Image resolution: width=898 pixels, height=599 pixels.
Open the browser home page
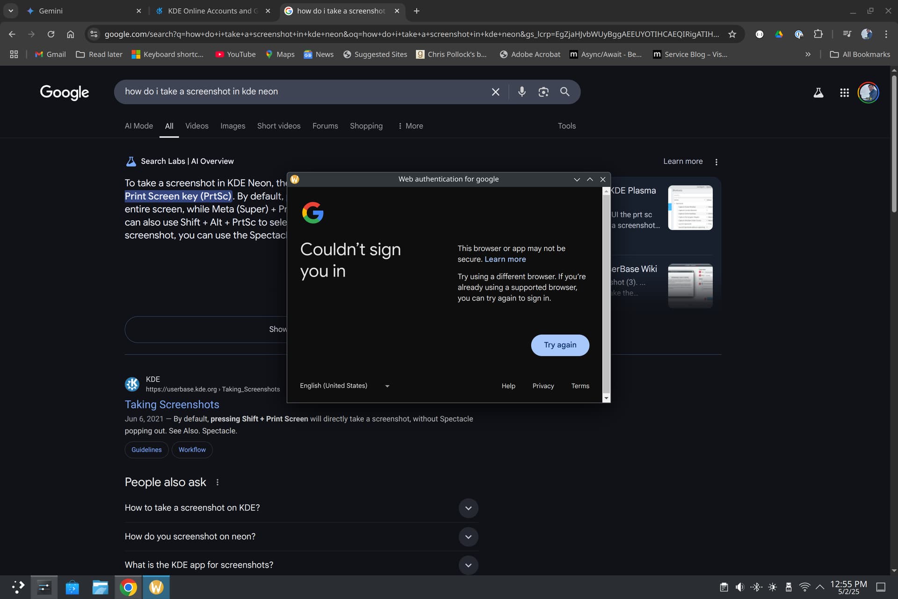(x=70, y=34)
